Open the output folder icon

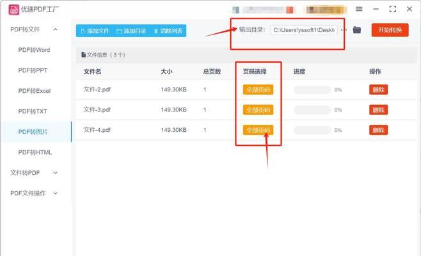(x=357, y=30)
